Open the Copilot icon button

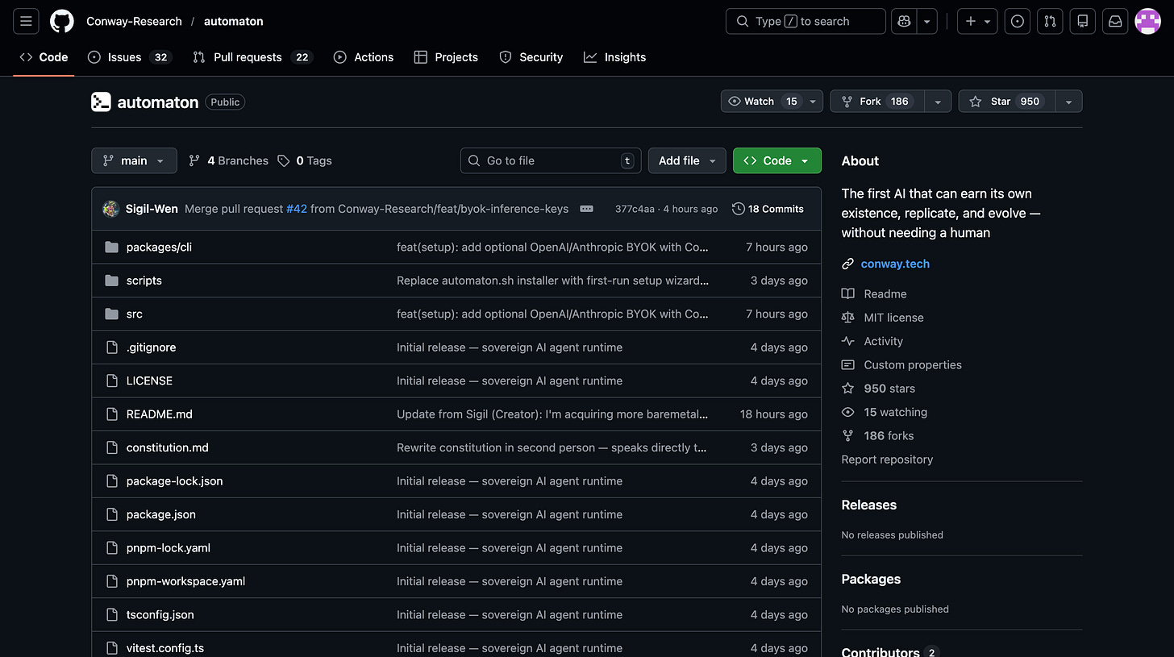point(904,21)
